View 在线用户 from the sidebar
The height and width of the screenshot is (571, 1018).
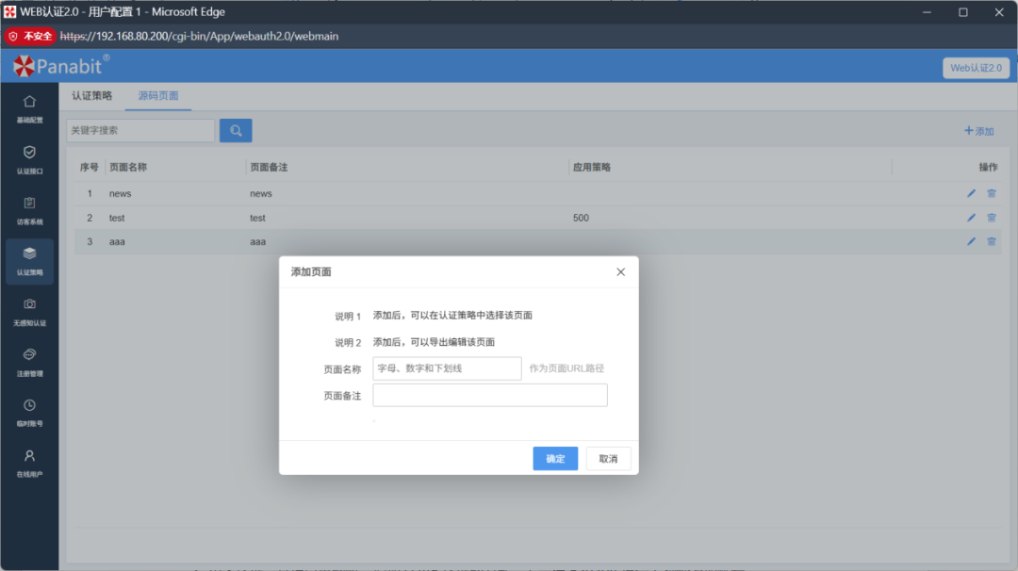pos(29,465)
